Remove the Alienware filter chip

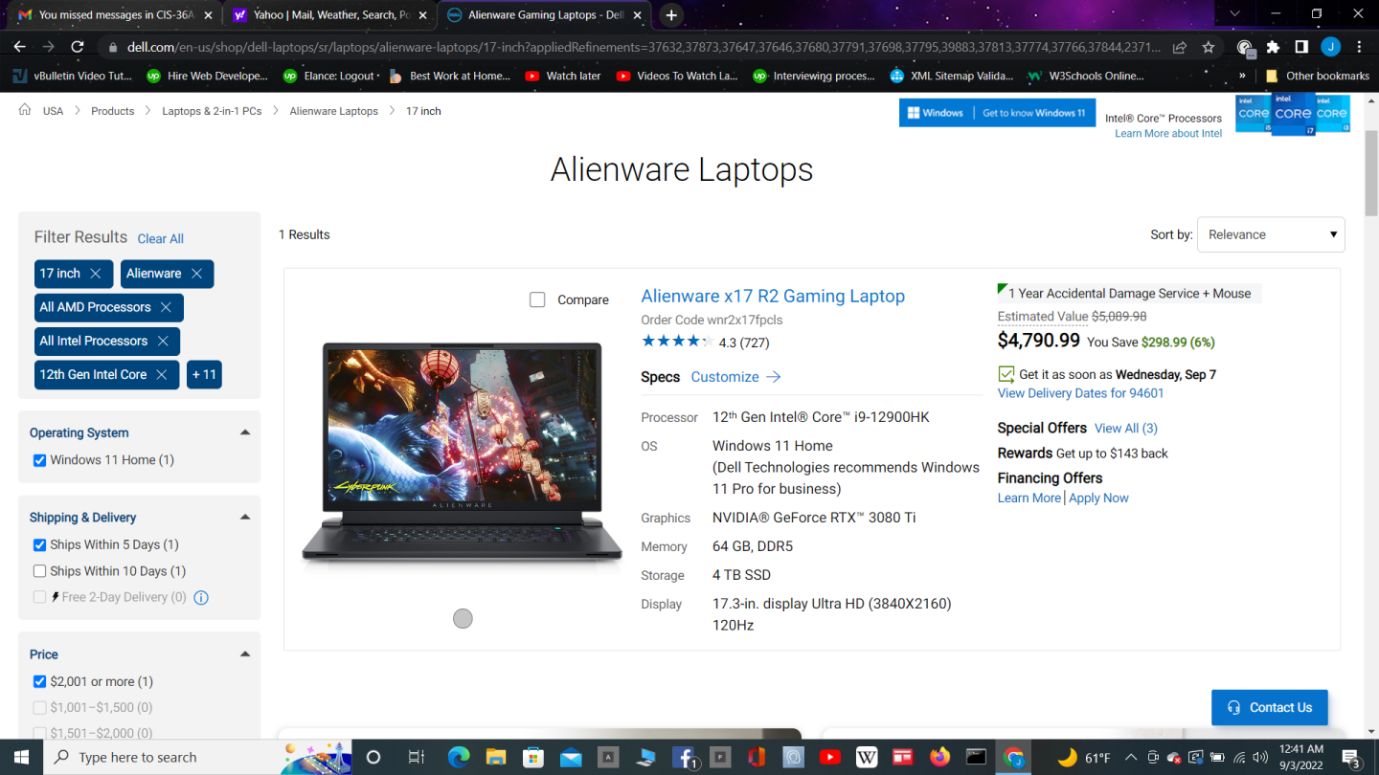click(x=196, y=274)
